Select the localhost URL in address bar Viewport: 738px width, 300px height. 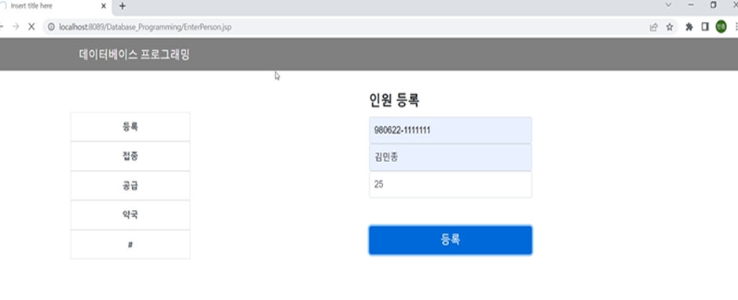point(145,27)
